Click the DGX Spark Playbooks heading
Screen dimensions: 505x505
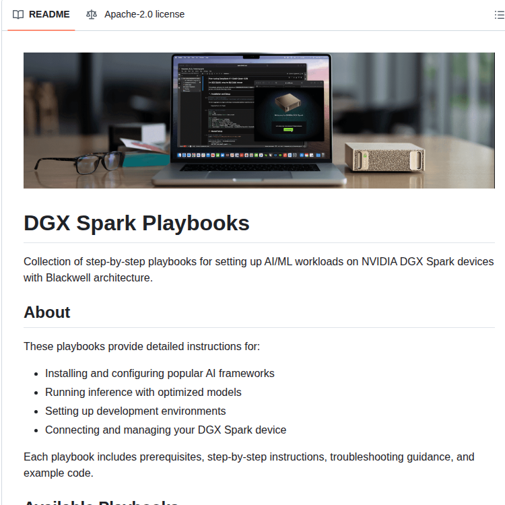[x=137, y=223]
